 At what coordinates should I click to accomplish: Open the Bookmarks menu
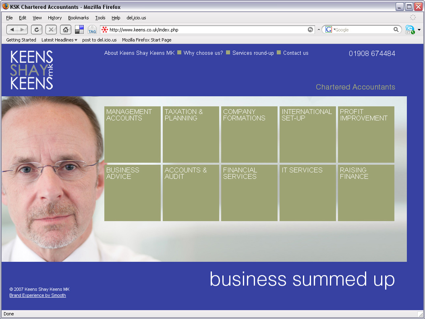tap(78, 18)
